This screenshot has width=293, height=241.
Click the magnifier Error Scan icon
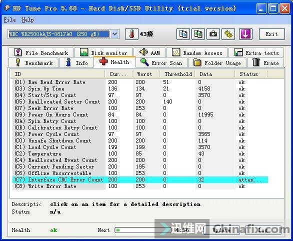coord(144,62)
